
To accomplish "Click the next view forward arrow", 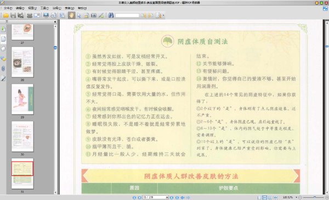I will 188,197.
